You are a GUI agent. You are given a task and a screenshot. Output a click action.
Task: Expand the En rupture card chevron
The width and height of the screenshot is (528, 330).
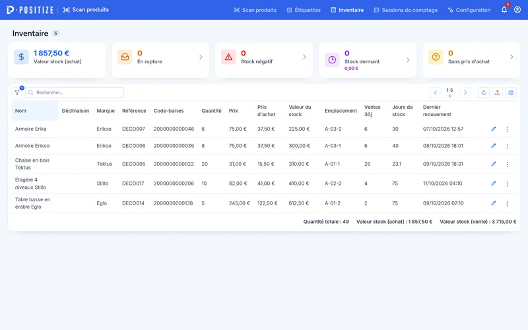pyautogui.click(x=201, y=57)
